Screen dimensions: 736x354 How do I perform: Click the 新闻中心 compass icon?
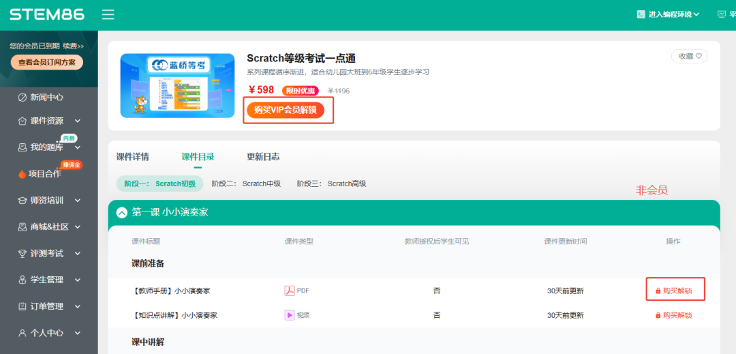(x=22, y=97)
